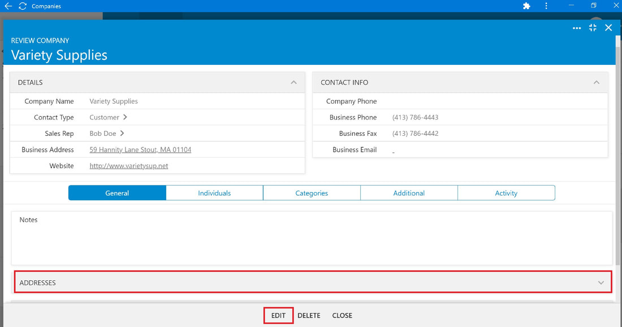The image size is (622, 327).
Task: Click the Details panel header label
Action: click(x=30, y=82)
